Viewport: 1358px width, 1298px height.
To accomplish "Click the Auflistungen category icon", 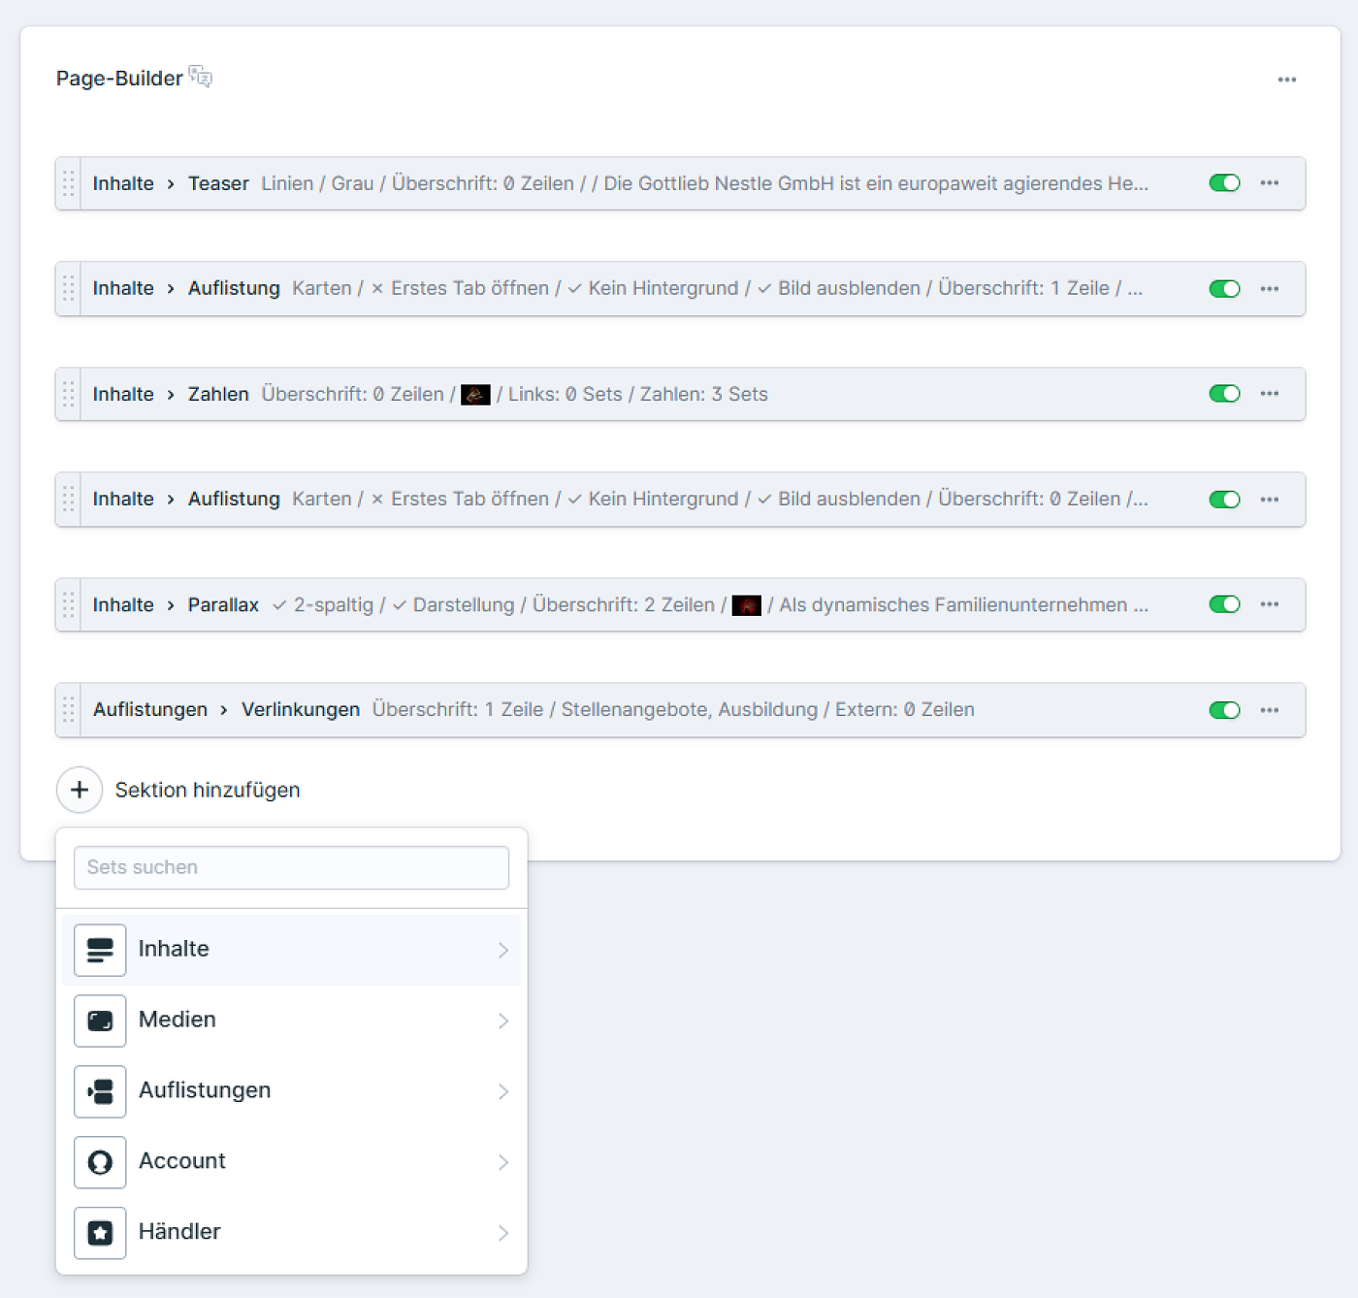I will (100, 1091).
